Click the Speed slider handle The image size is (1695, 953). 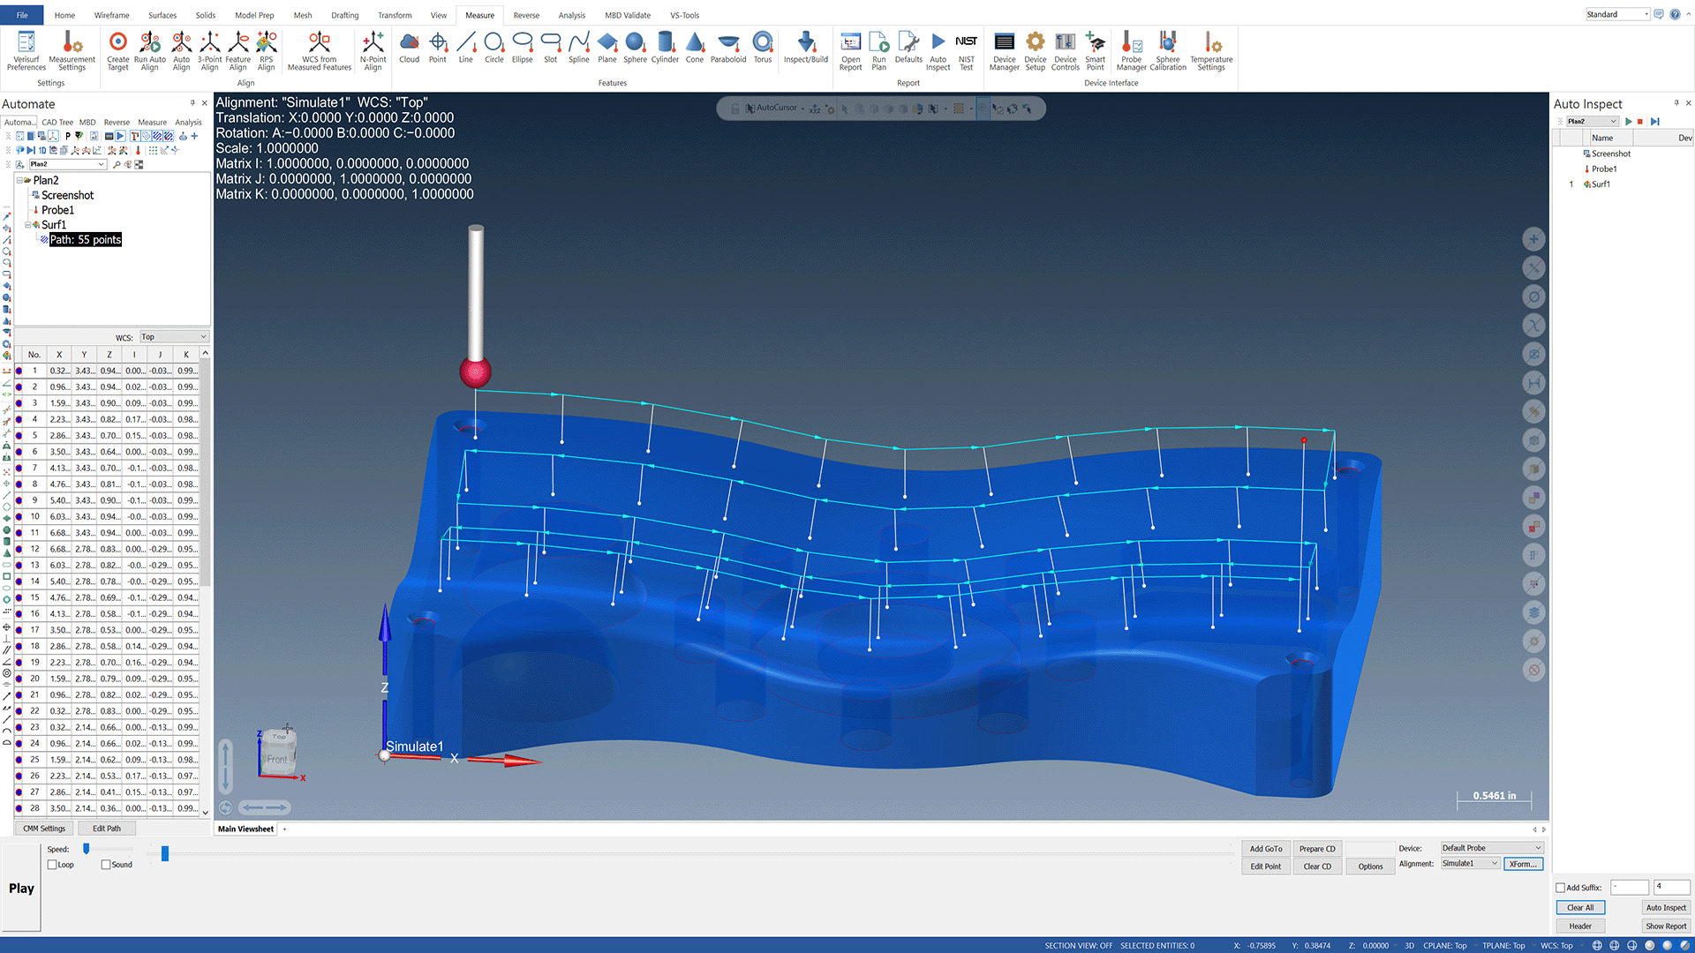point(87,849)
